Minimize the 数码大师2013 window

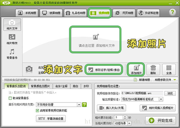click(171, 4)
